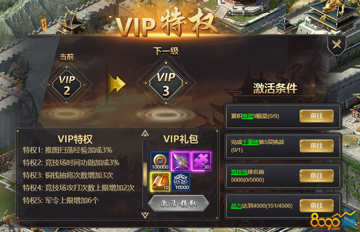The width and height of the screenshot is (360, 232).
Task: Click the 100000 copper coin gift icon
Action: point(160,161)
